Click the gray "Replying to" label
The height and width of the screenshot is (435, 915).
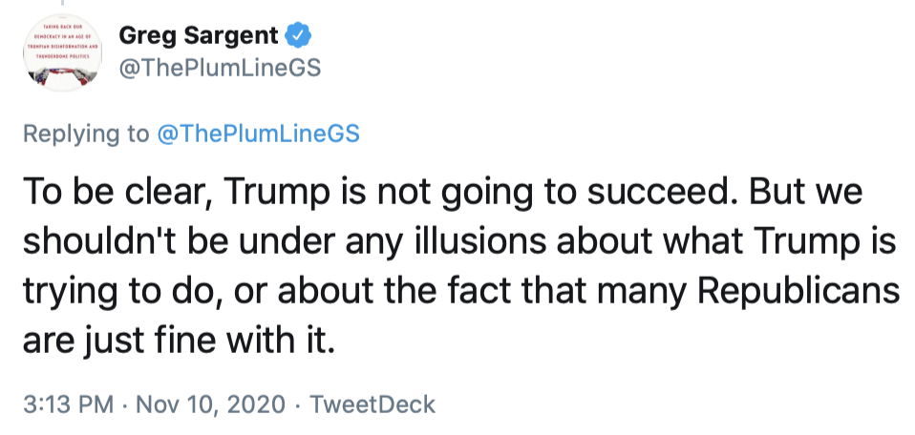[86, 134]
